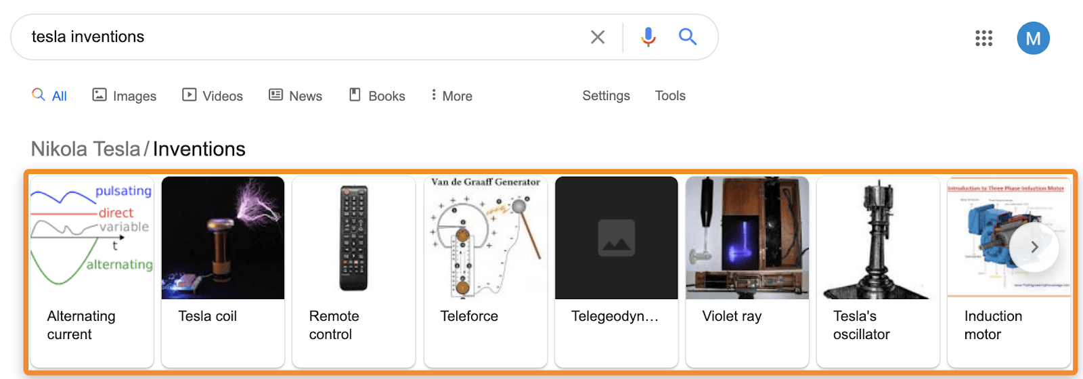The image size is (1083, 379).
Task: Click the blue magnifying glass search button
Action: 688,37
